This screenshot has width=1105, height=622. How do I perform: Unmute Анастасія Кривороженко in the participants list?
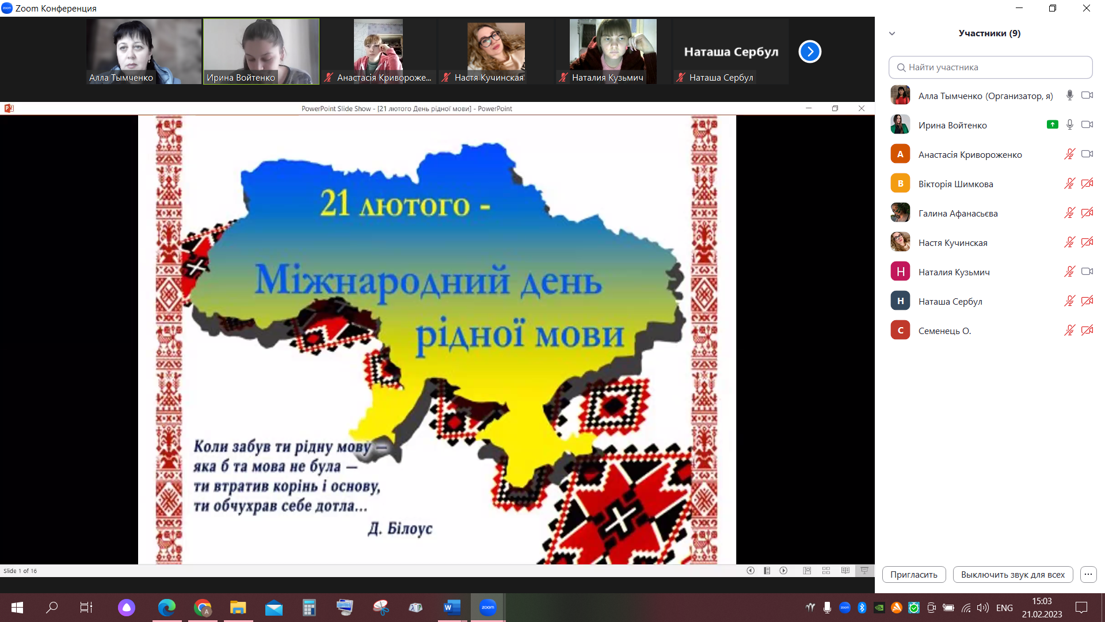tap(1069, 154)
